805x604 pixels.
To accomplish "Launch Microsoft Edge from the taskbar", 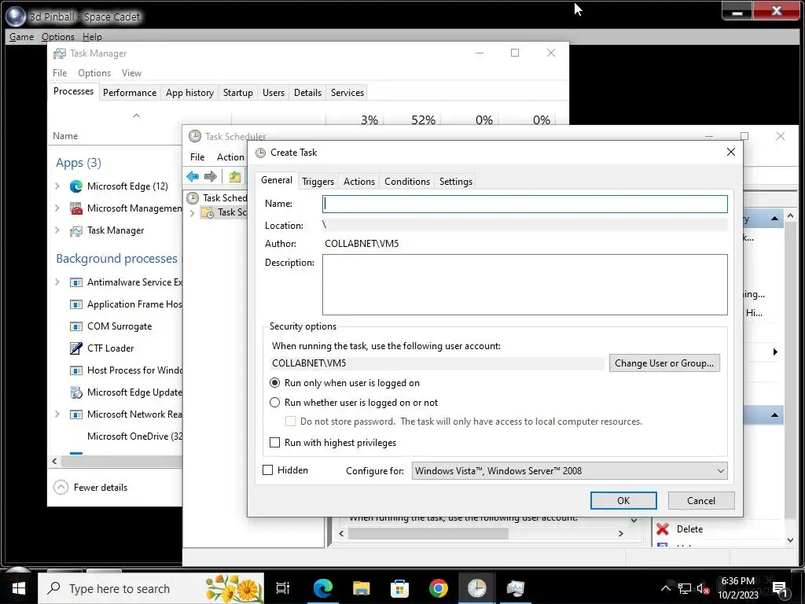I will (323, 588).
